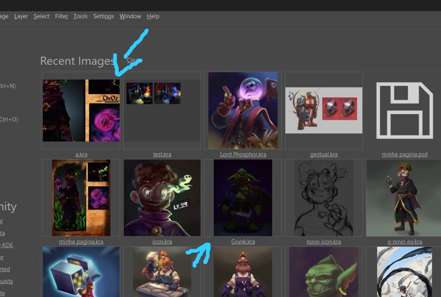Image resolution: width=441 pixels, height=297 pixels.
Task: Open the Help menu
Action: (153, 16)
